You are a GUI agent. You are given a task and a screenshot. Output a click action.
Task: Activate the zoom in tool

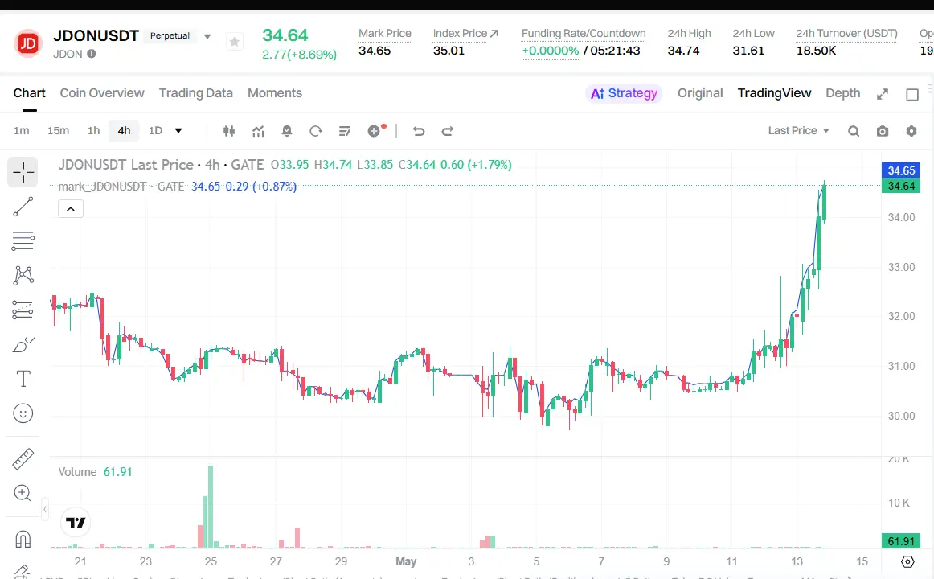click(23, 493)
